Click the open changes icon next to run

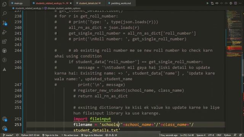[x=212, y=3]
